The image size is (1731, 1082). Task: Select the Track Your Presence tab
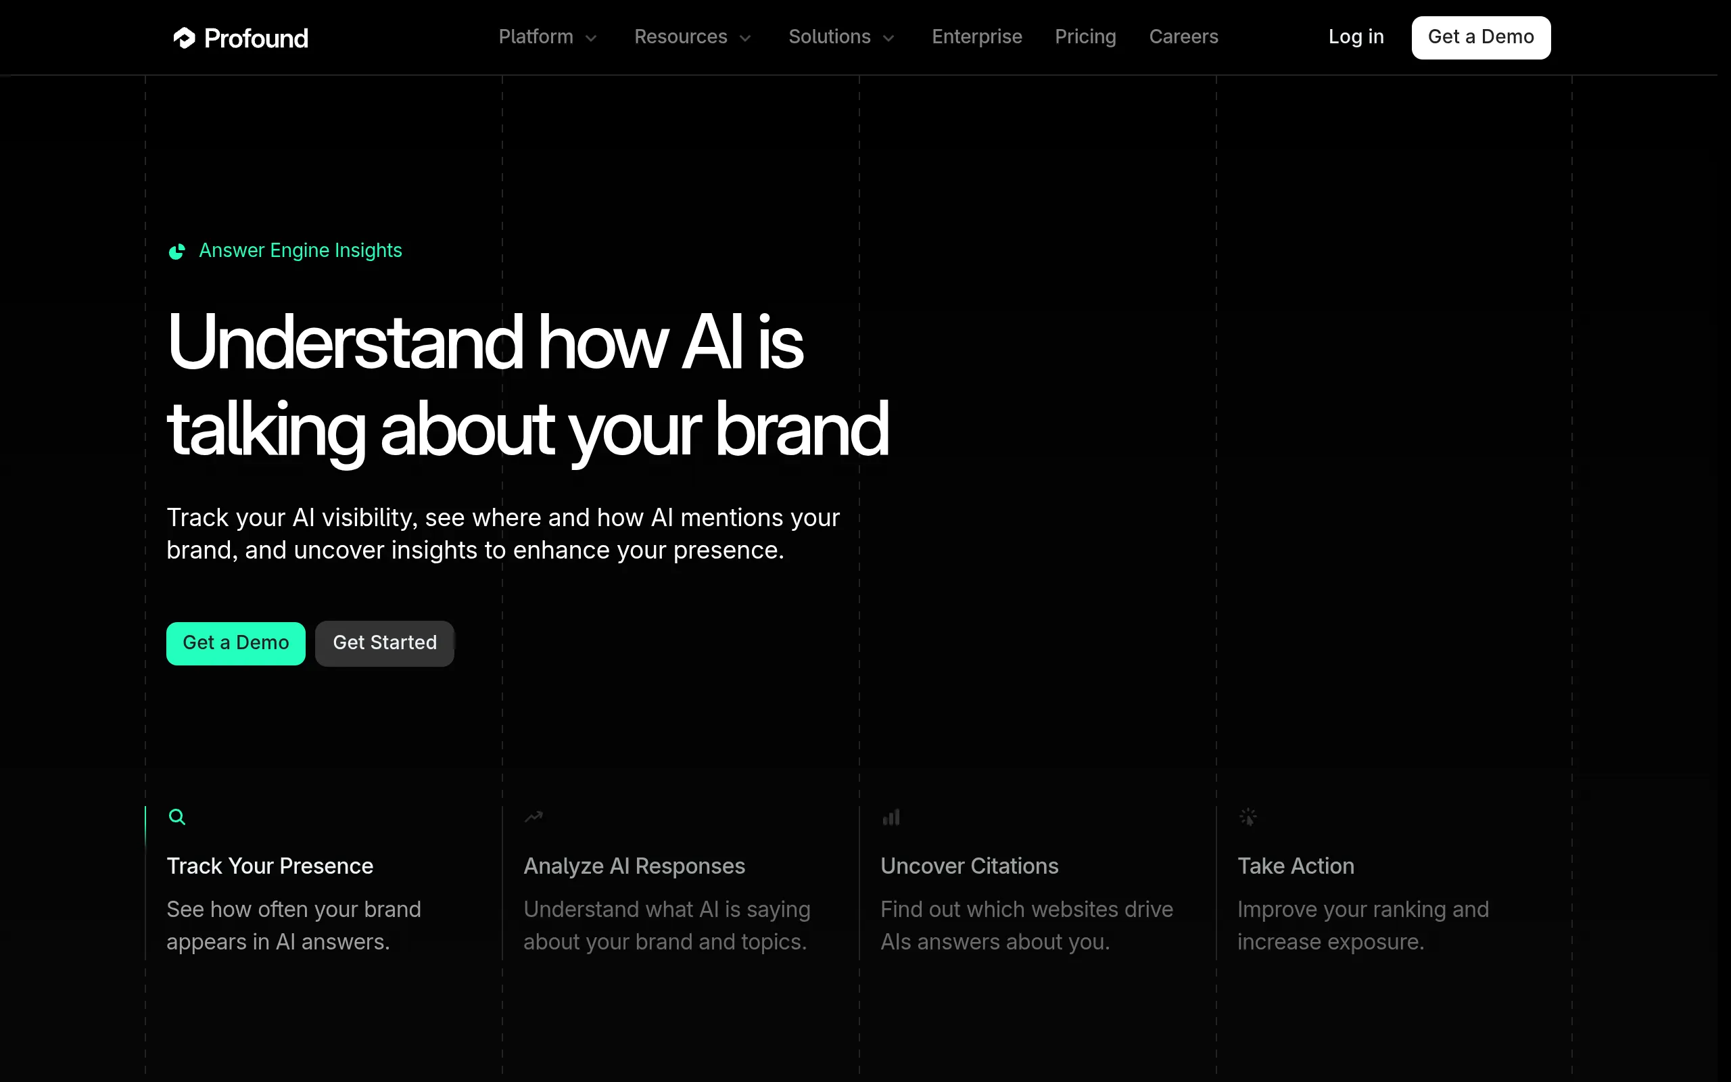tap(270, 866)
